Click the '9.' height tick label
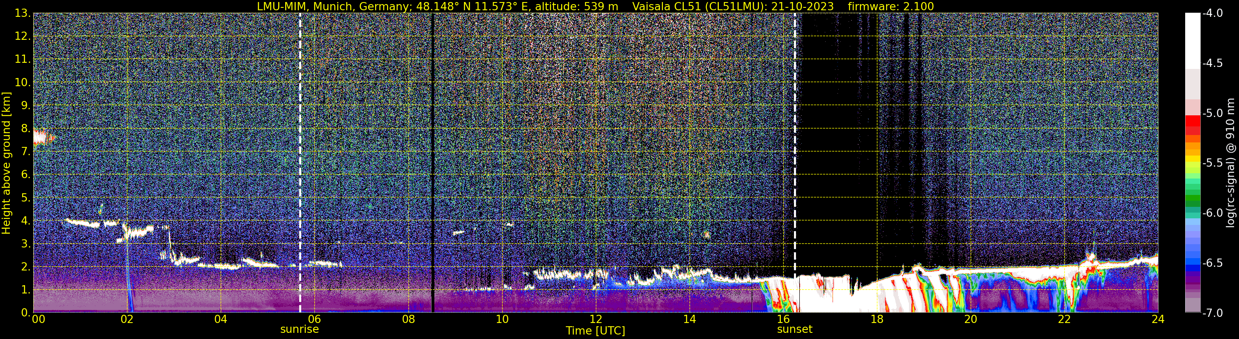The image size is (1239, 339). (x=26, y=105)
